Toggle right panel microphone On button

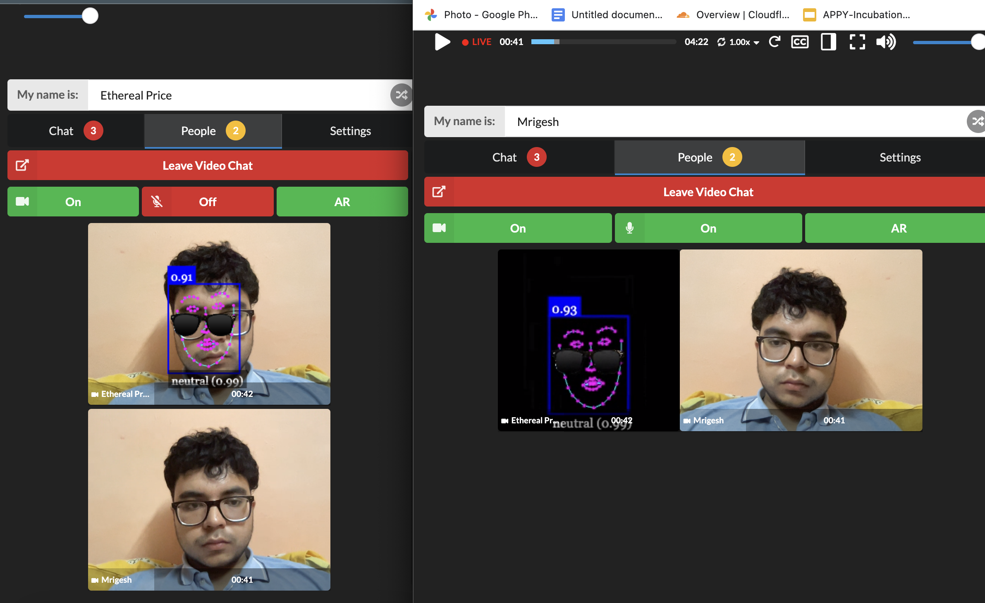(708, 228)
